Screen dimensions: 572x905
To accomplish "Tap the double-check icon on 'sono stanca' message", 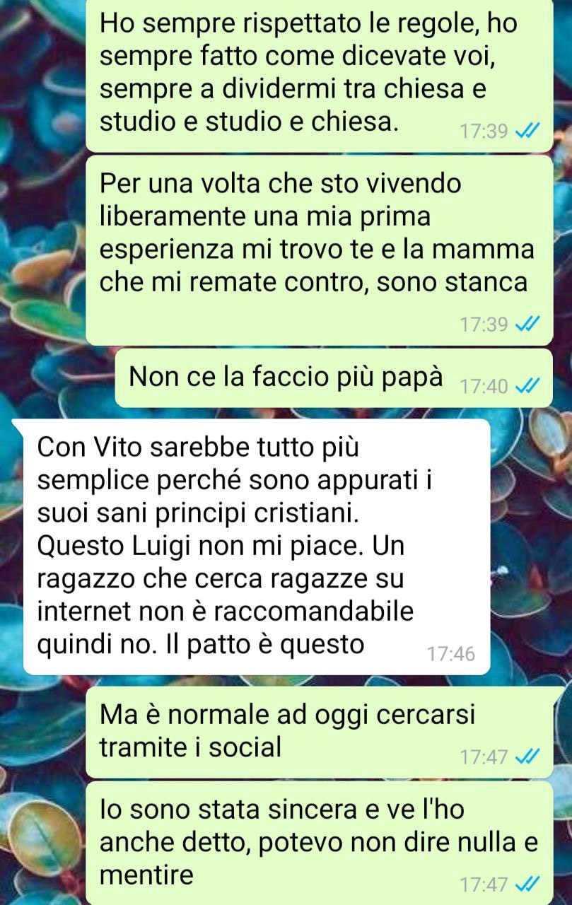I will pos(528,325).
